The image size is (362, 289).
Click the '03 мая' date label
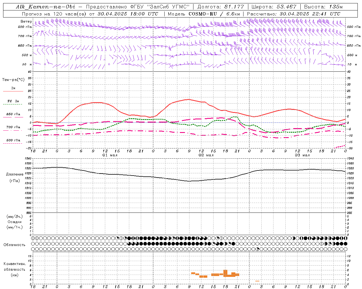302,155
